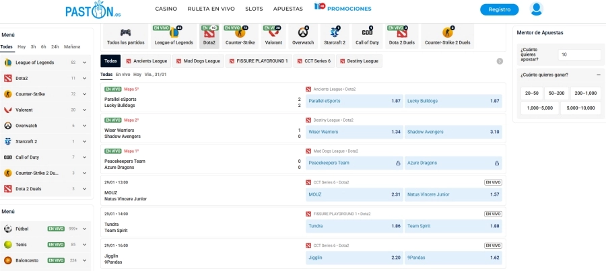606x271 pixels.
Task: Click the Call of Duty icon in sidebar
Action: 7,157
